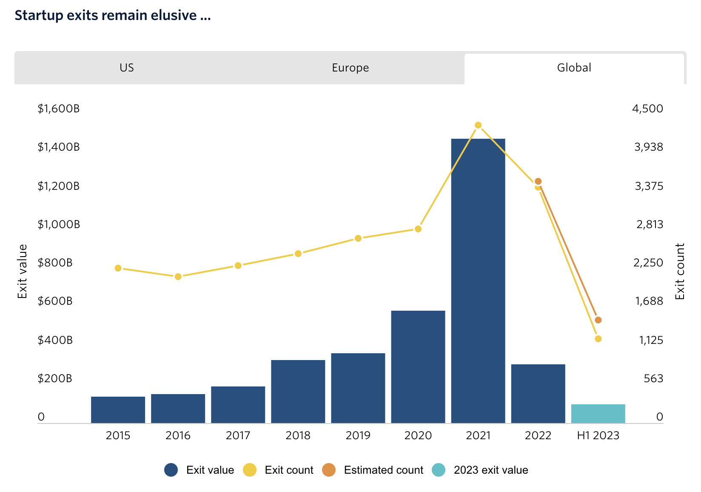Click the yellow H1 2023 count point
Viewport: 701px width, 492px height.
598,339
